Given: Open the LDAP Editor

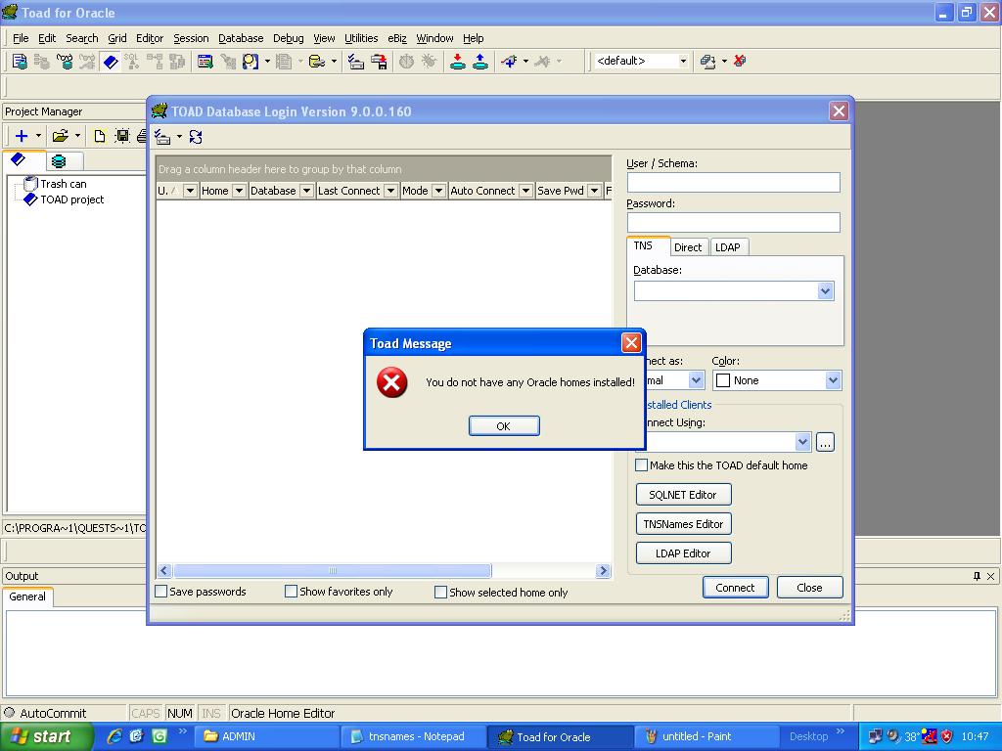Looking at the screenshot, I should (683, 553).
